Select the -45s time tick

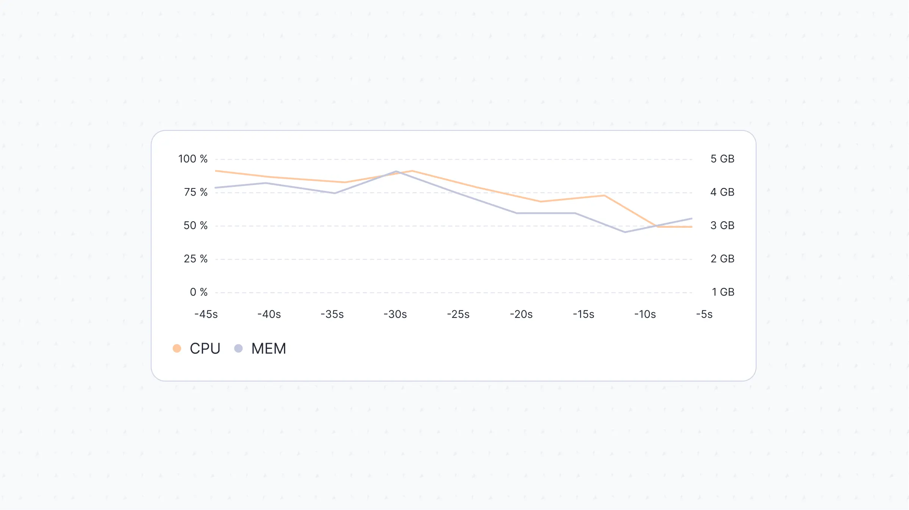tap(206, 314)
